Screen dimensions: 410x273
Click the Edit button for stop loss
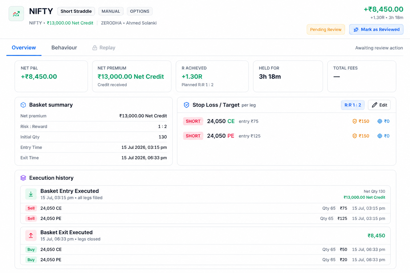[379, 105]
